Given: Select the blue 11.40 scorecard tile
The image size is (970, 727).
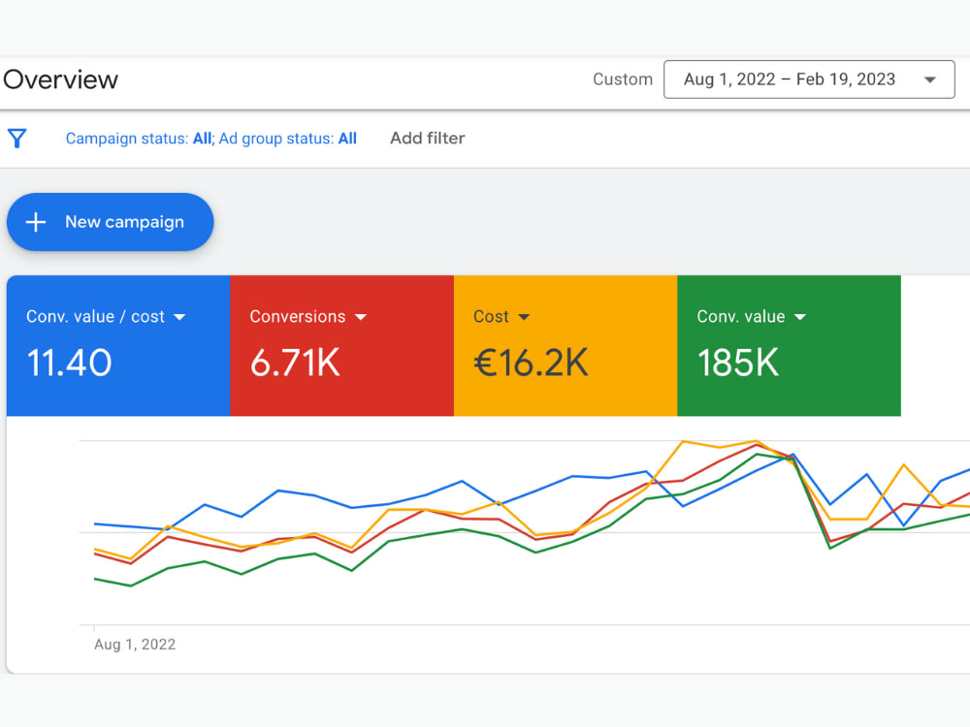Looking at the screenshot, I should [118, 346].
